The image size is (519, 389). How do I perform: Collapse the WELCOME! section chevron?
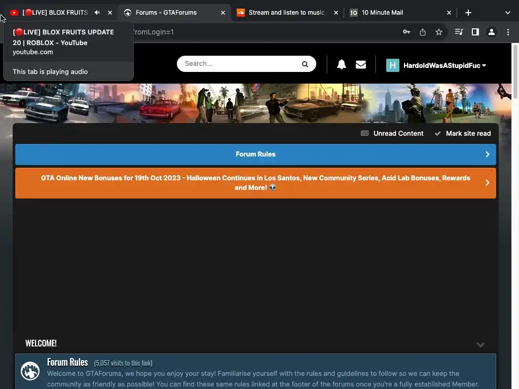480,344
